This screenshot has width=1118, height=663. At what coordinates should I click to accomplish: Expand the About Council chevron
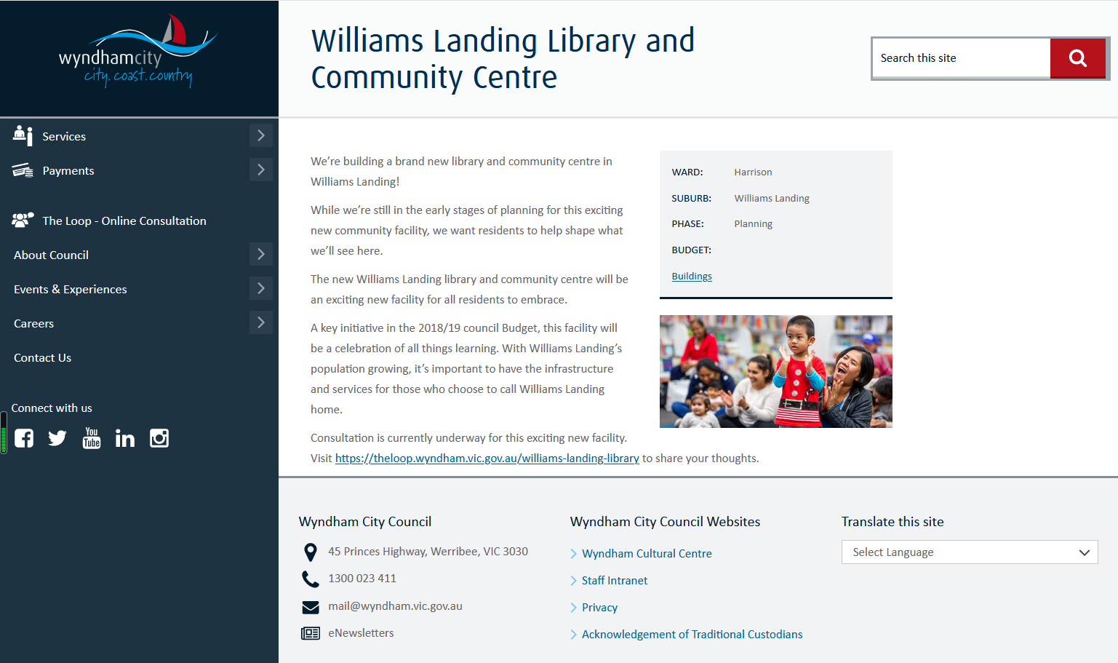[261, 254]
